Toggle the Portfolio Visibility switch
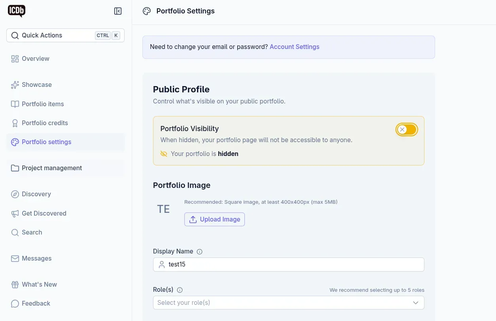This screenshot has height=321, width=496. [x=407, y=129]
